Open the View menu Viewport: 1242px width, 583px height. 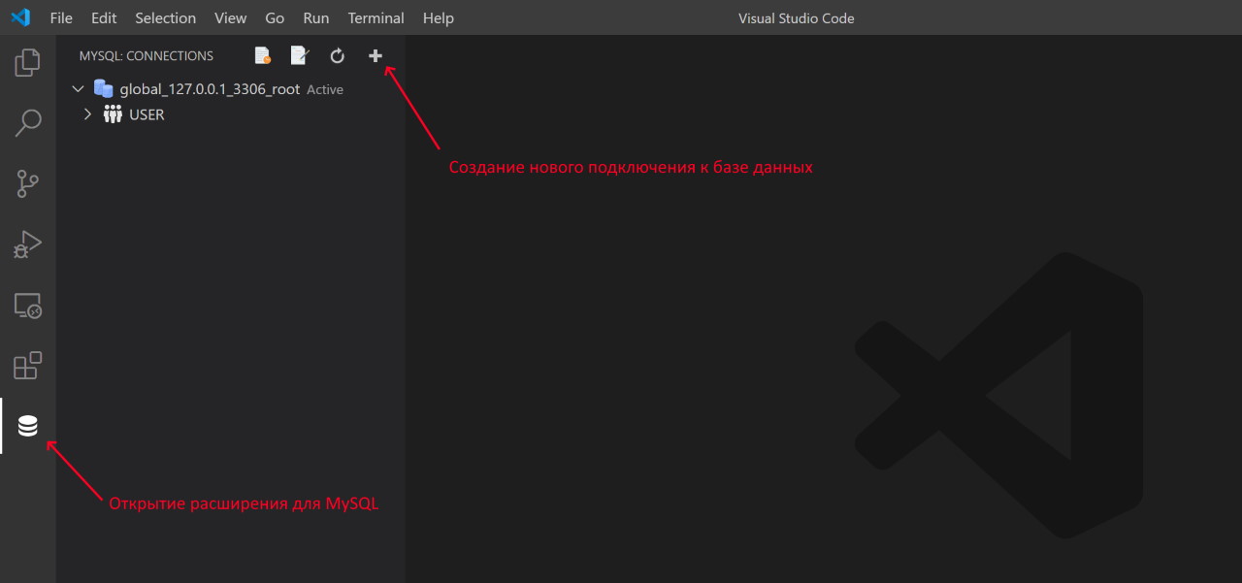point(231,18)
